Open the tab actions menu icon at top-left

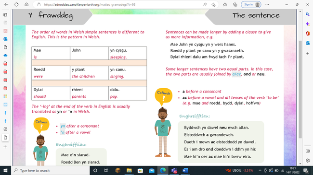coord(5,15)
